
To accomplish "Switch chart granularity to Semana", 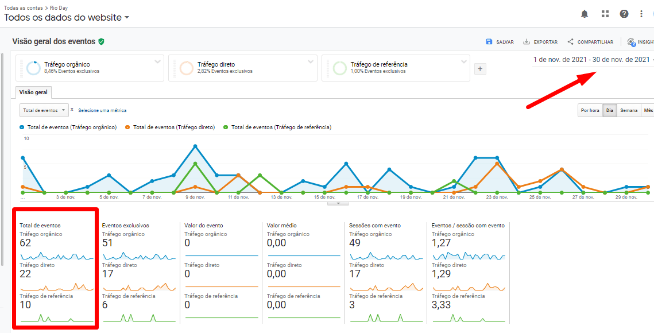I will click(629, 110).
